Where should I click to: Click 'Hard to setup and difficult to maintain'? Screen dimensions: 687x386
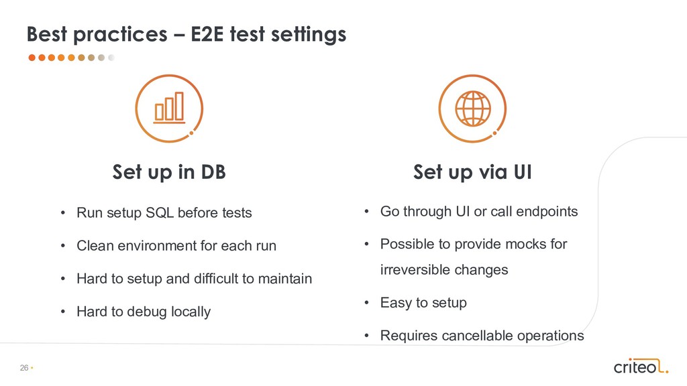click(x=195, y=278)
